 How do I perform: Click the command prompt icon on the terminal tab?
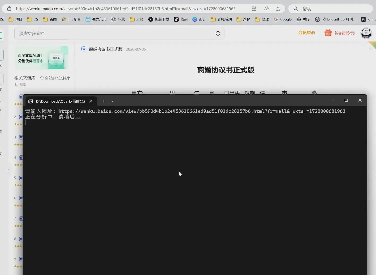[30, 101]
